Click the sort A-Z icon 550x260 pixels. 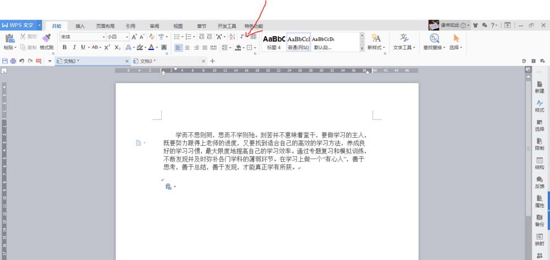pos(232,37)
